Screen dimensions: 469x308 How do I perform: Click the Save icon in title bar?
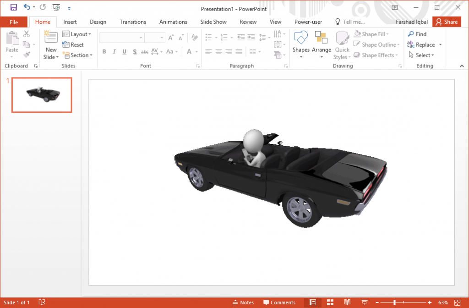click(14, 7)
